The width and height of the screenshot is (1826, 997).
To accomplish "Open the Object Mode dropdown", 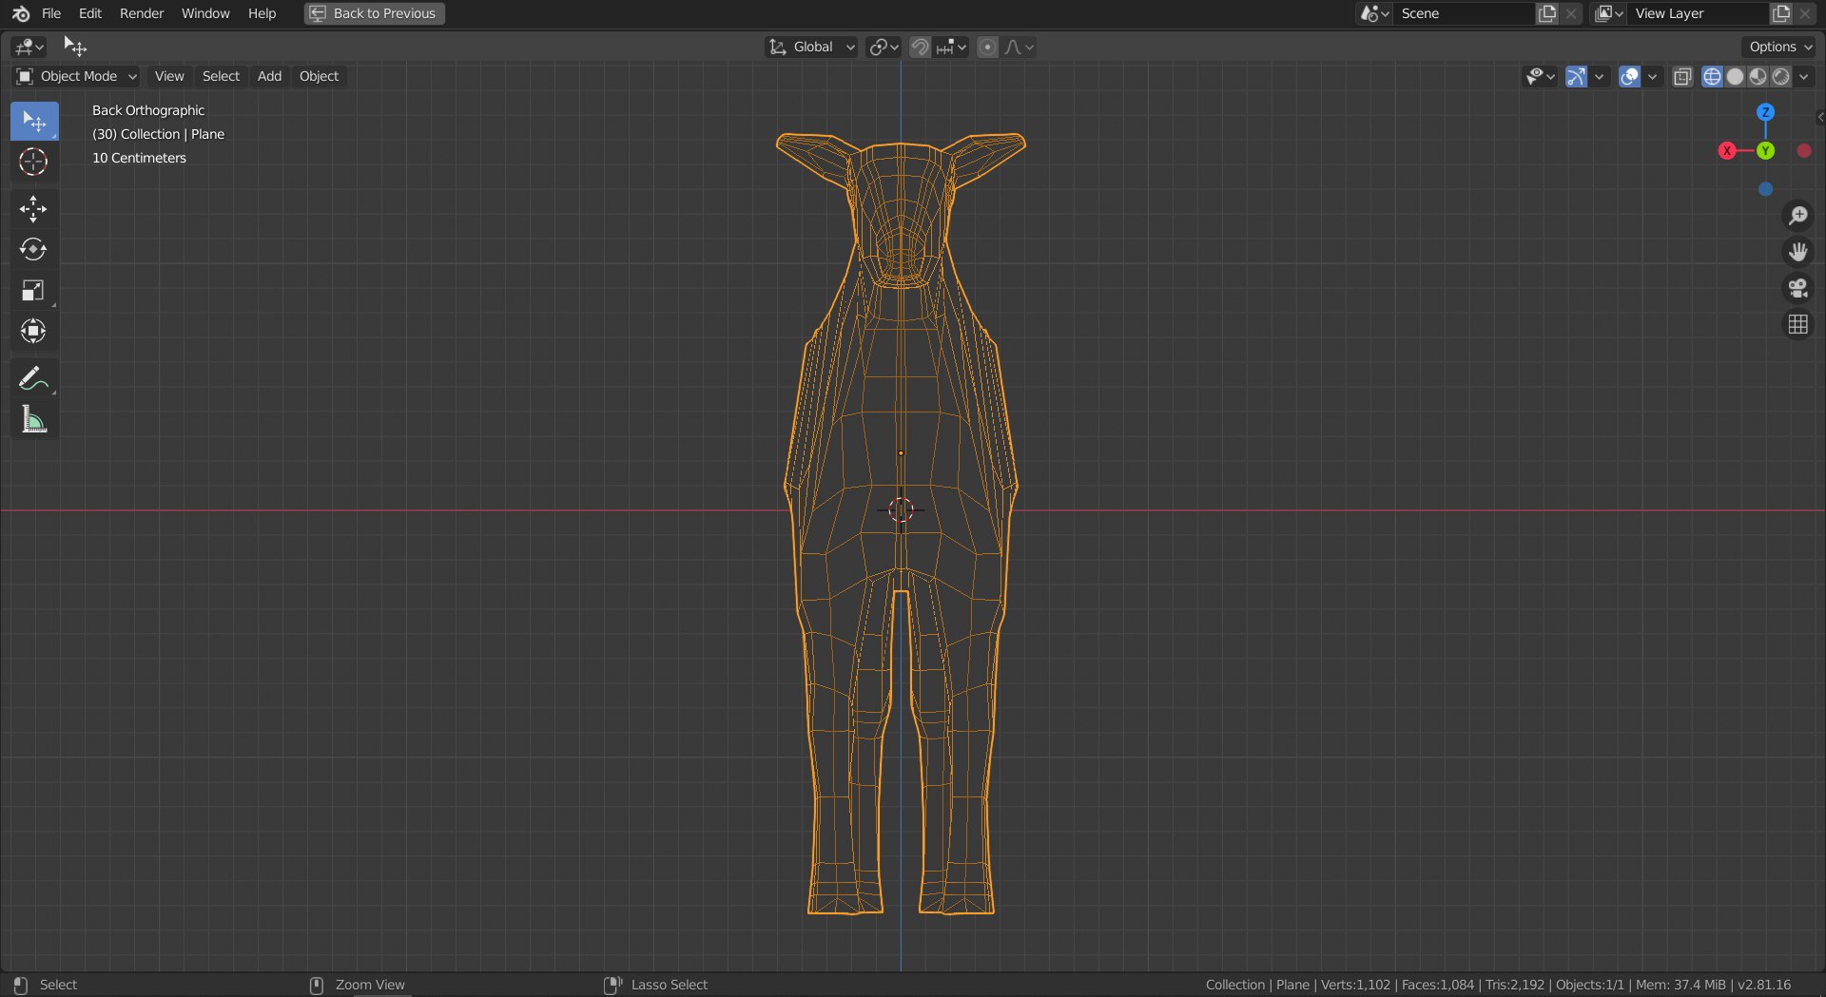I will 76,76.
